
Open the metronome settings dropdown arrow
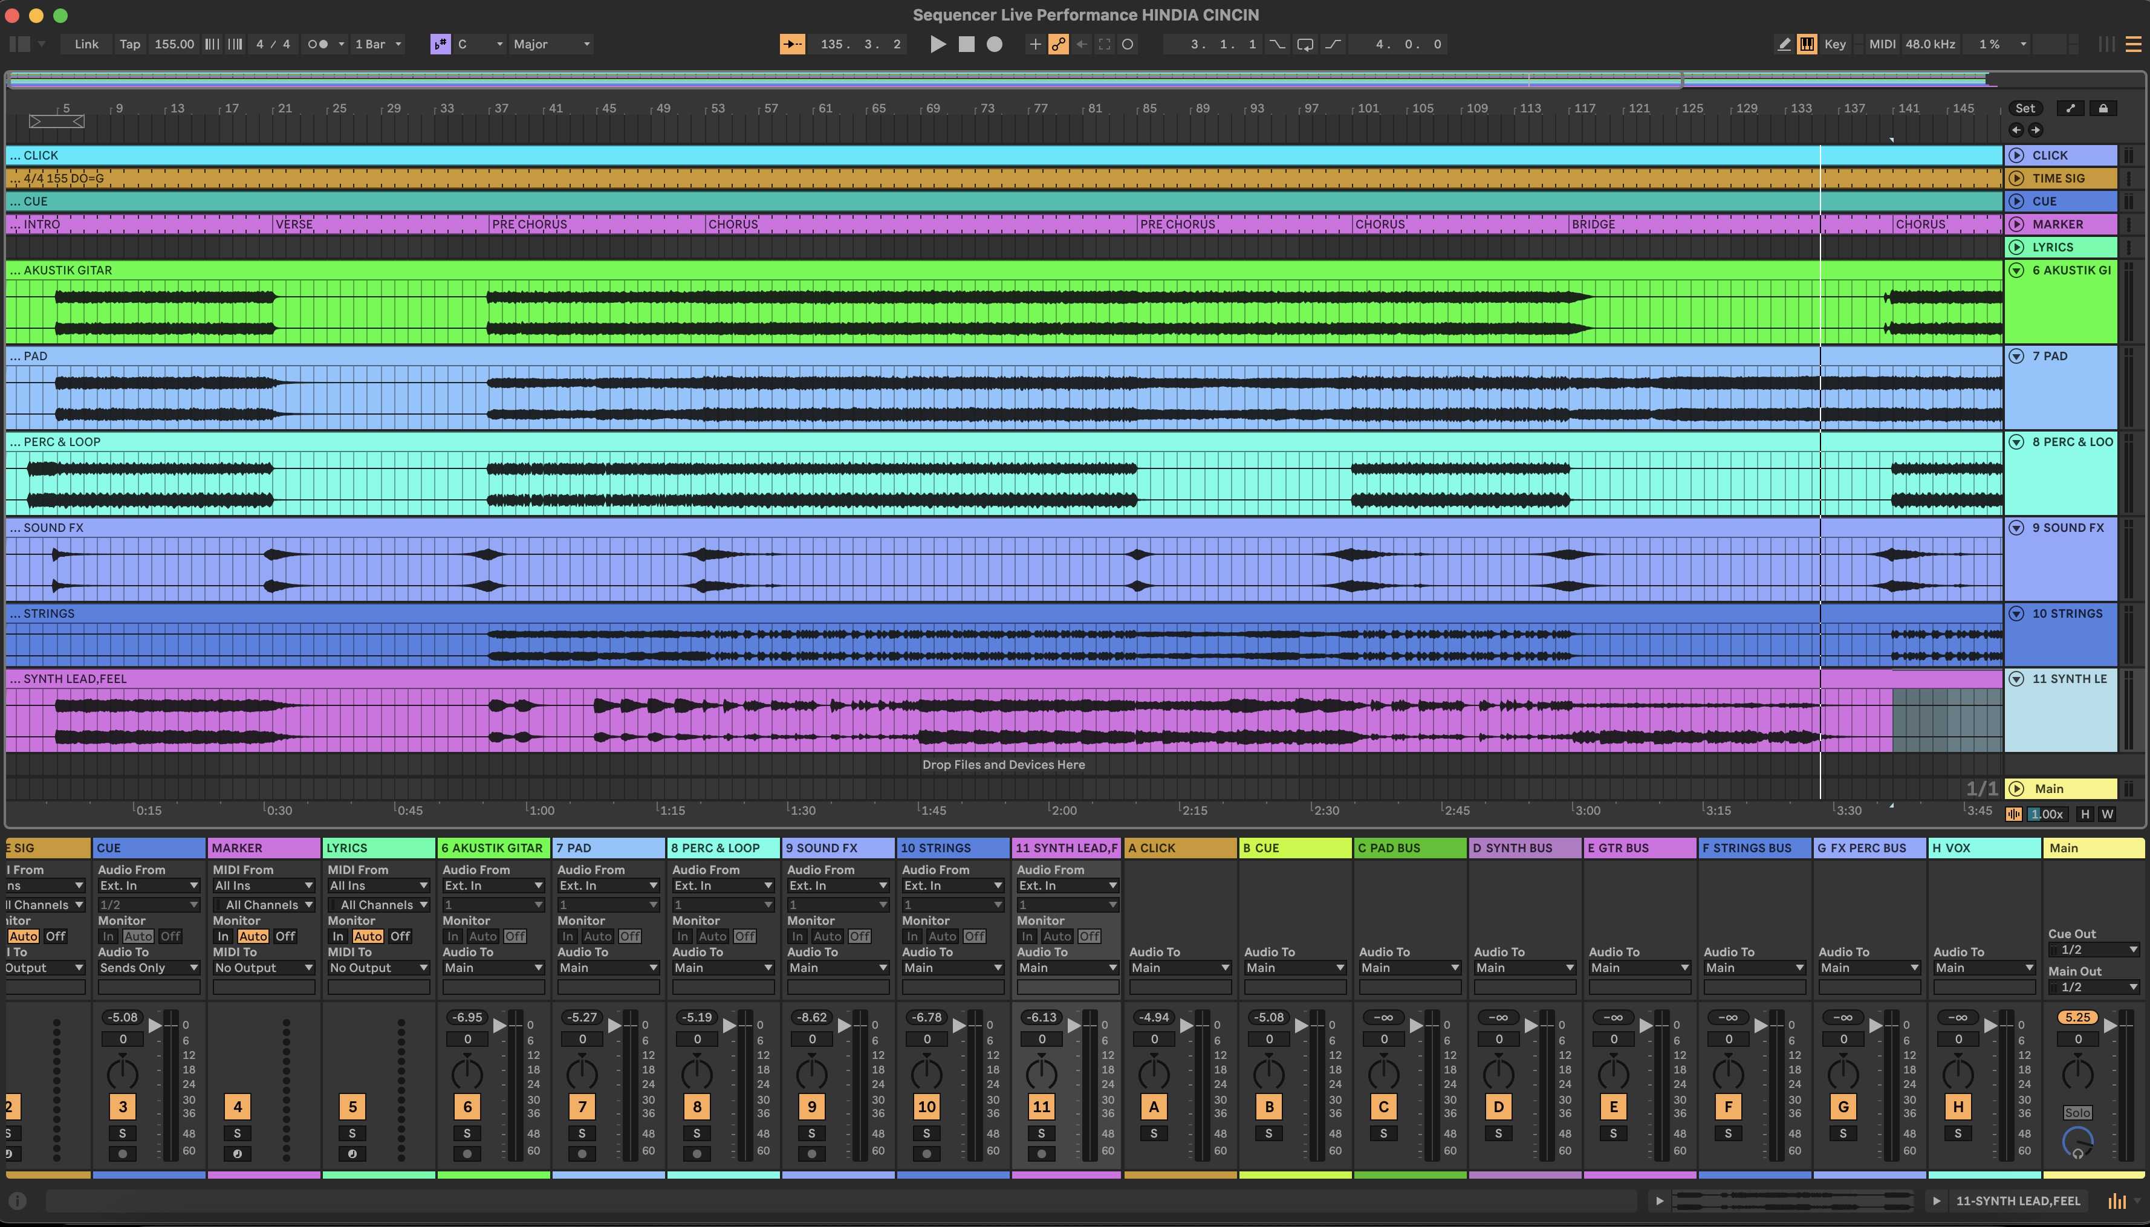[342, 44]
